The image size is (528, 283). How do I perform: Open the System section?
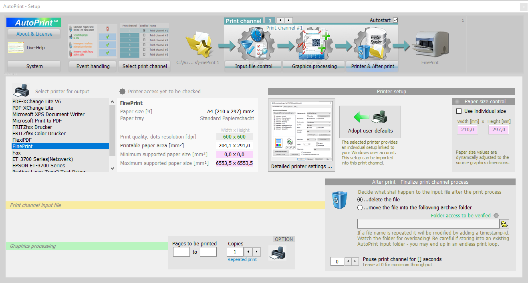click(x=34, y=66)
